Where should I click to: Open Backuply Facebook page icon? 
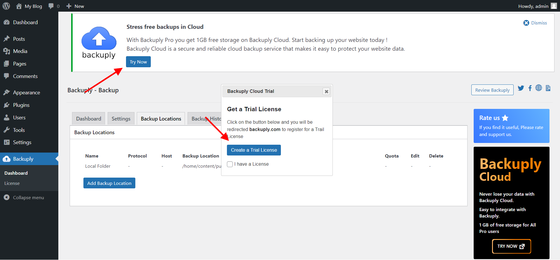530,88
